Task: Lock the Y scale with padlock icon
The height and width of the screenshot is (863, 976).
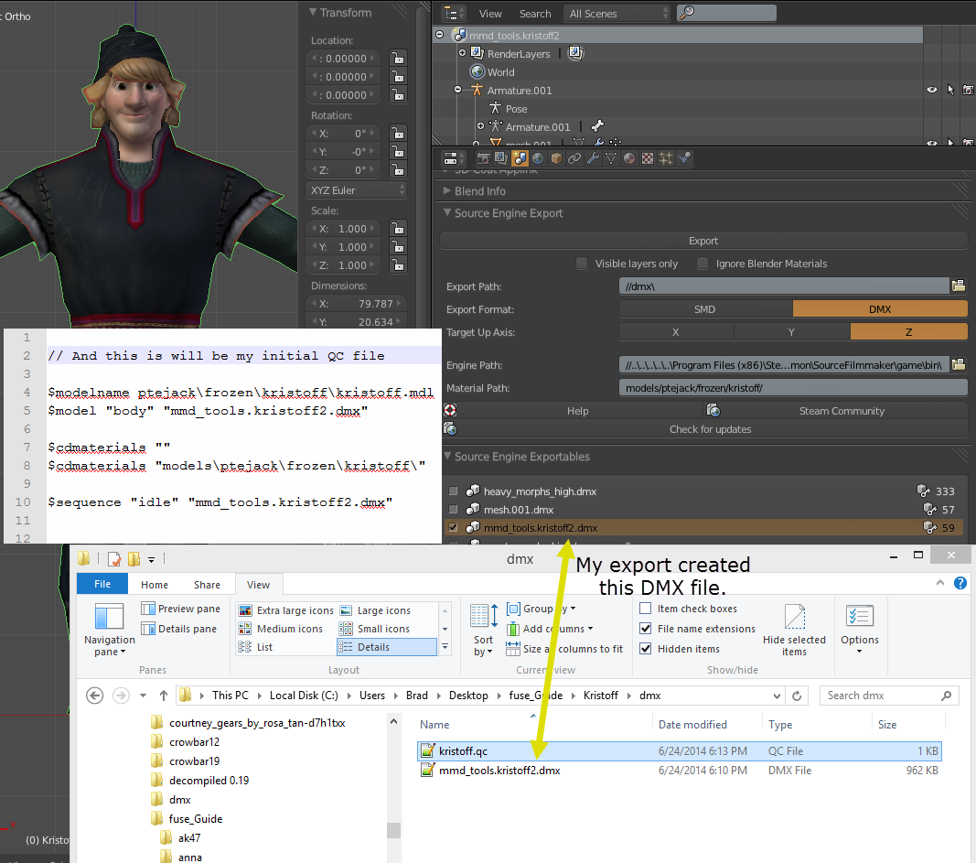Action: pyautogui.click(x=398, y=246)
